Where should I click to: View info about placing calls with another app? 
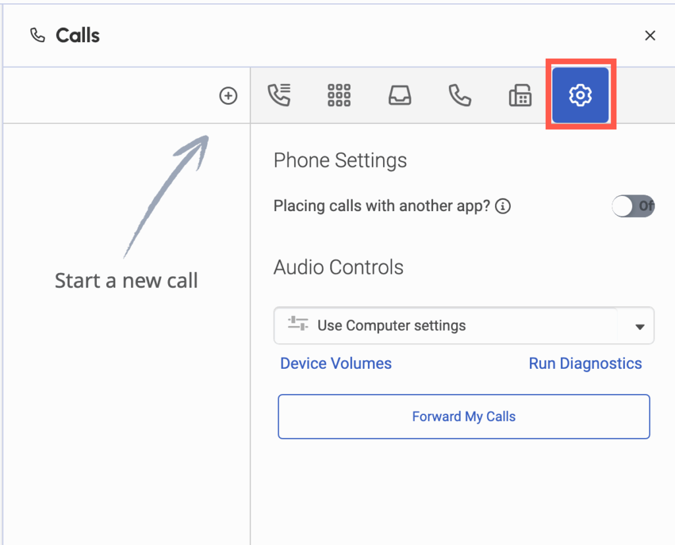[502, 206]
